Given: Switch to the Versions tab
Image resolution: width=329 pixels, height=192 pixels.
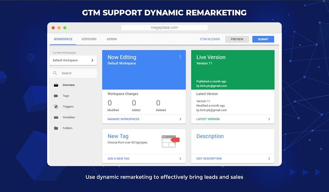Looking at the screenshot, I should click(x=89, y=39).
